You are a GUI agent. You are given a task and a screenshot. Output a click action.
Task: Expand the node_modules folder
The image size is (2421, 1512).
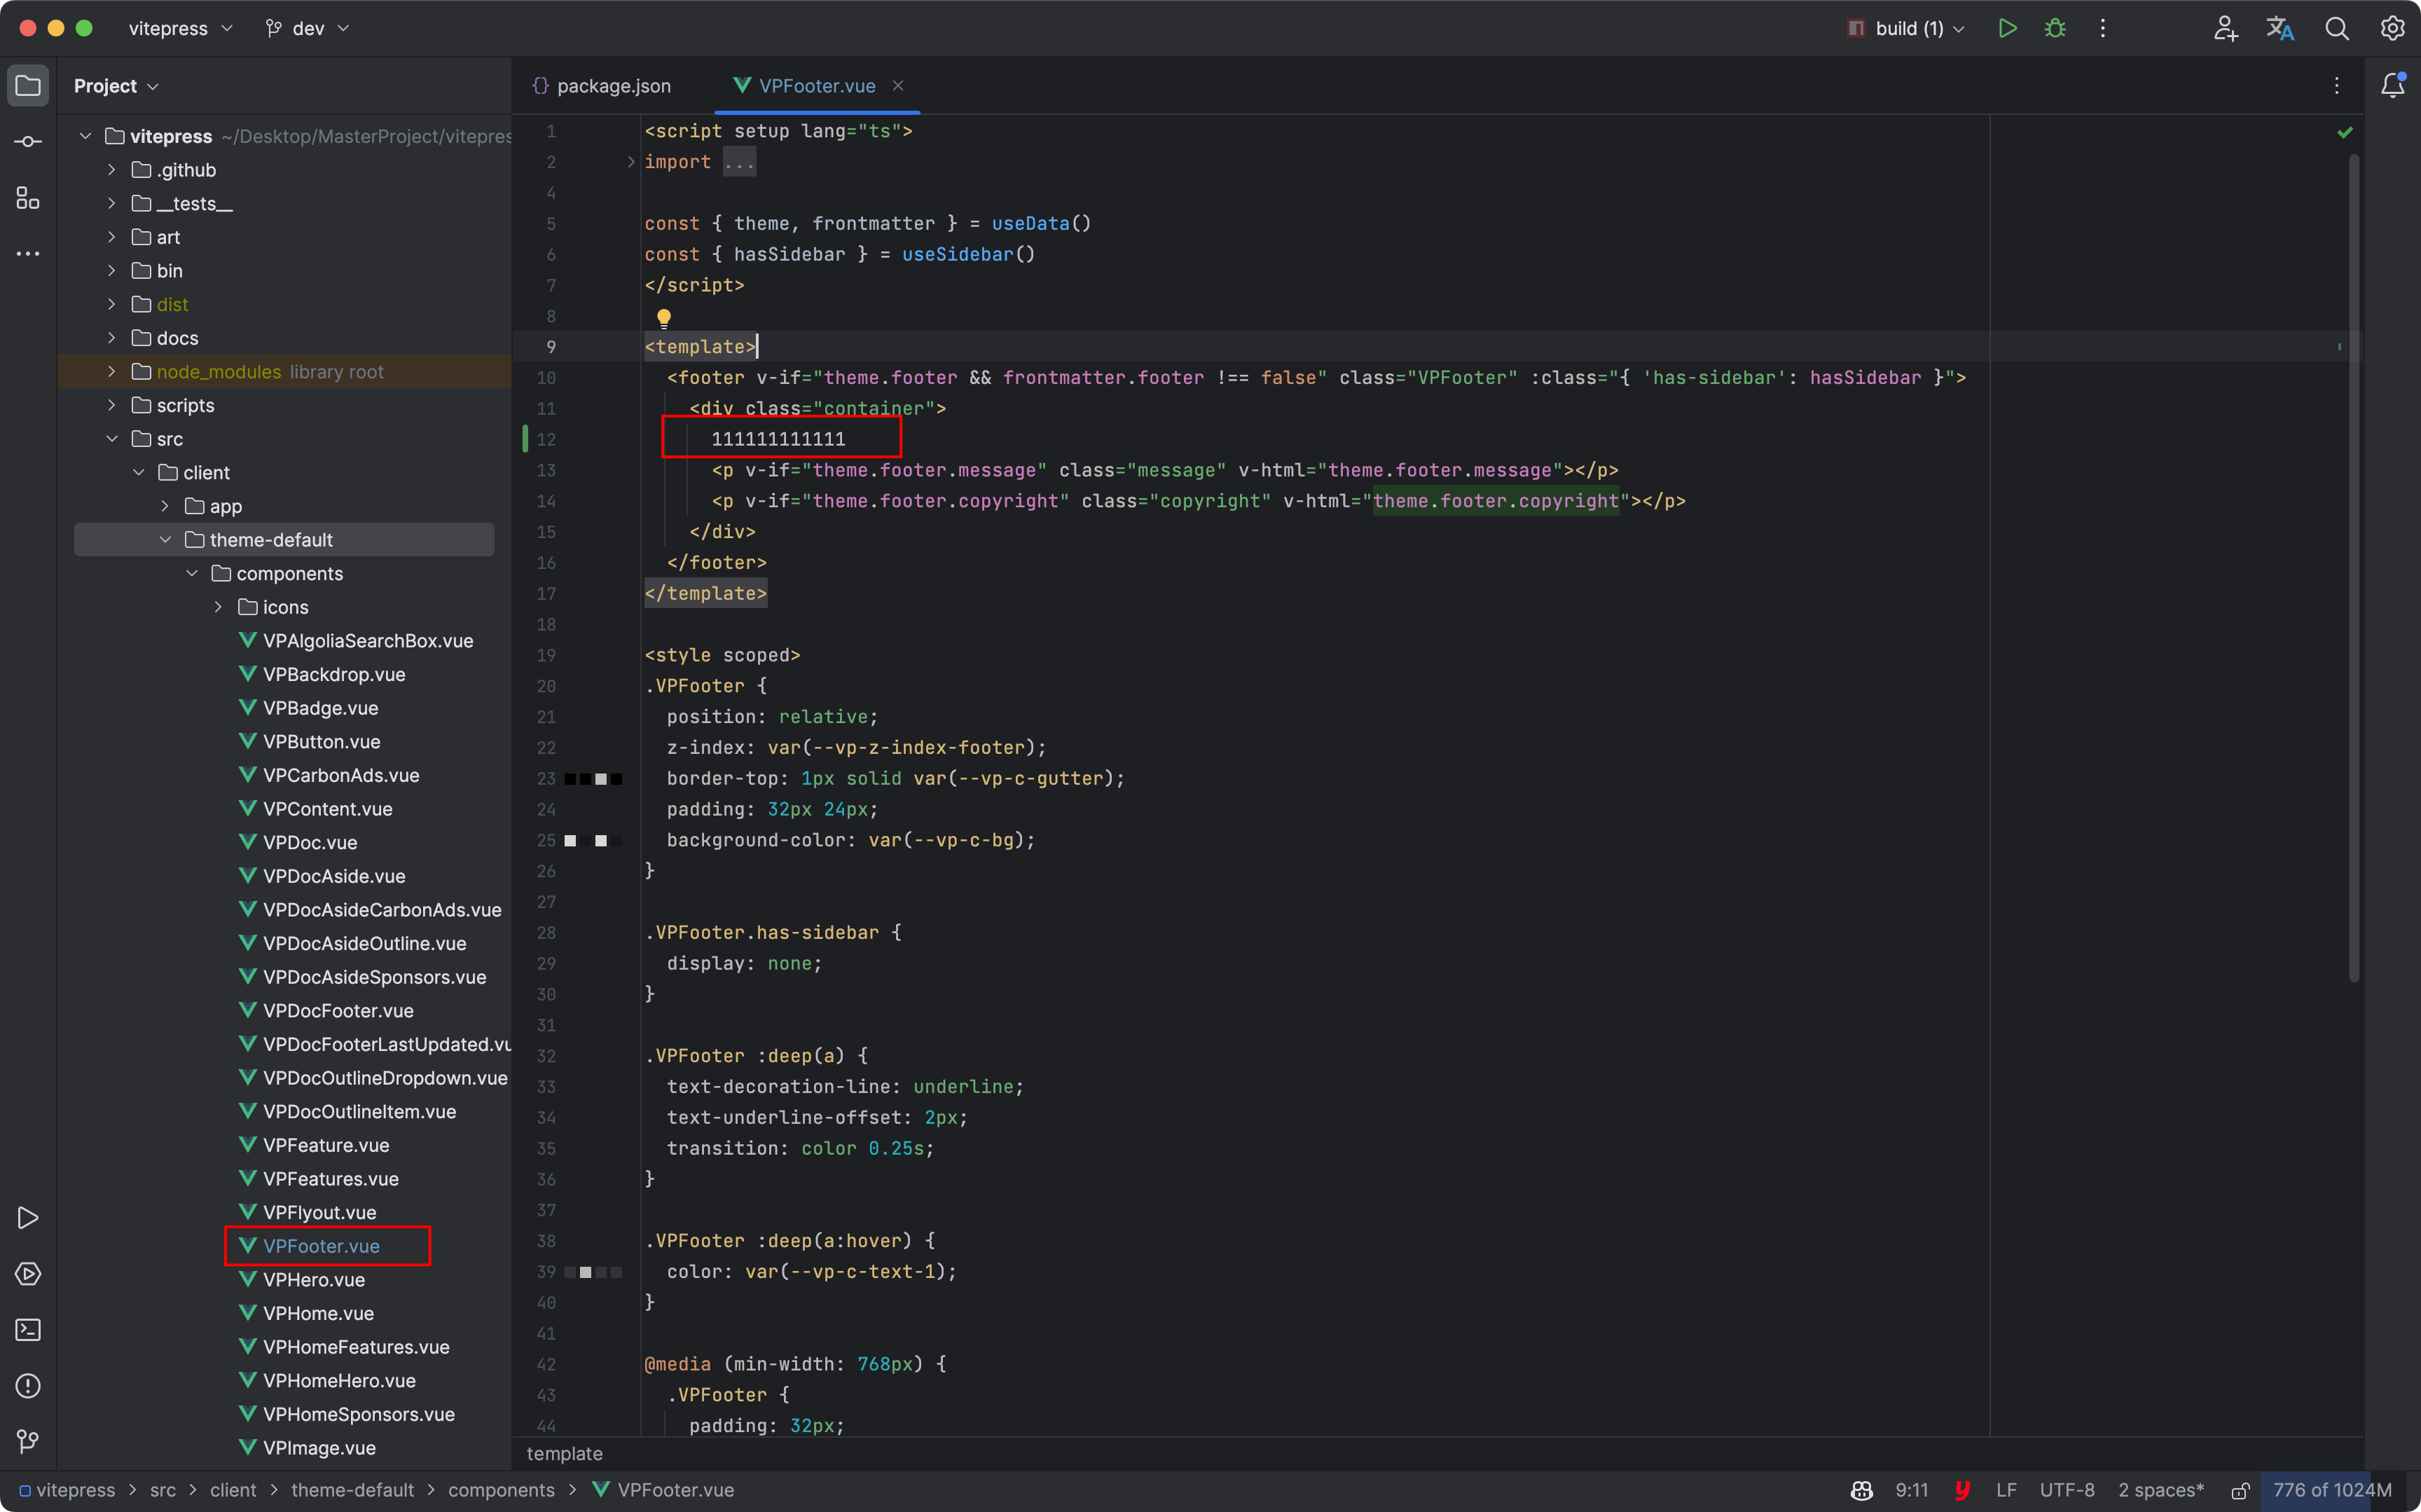(x=111, y=369)
